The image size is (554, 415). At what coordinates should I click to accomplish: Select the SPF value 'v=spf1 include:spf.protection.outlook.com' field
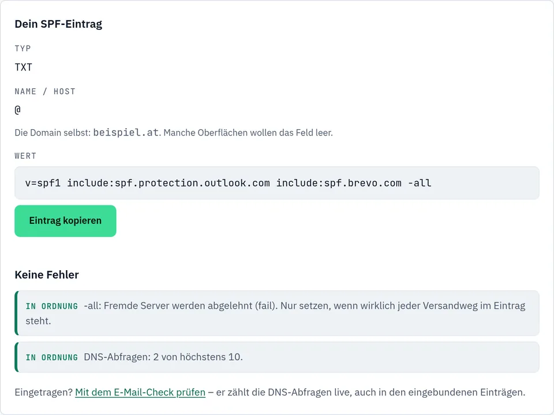276,183
